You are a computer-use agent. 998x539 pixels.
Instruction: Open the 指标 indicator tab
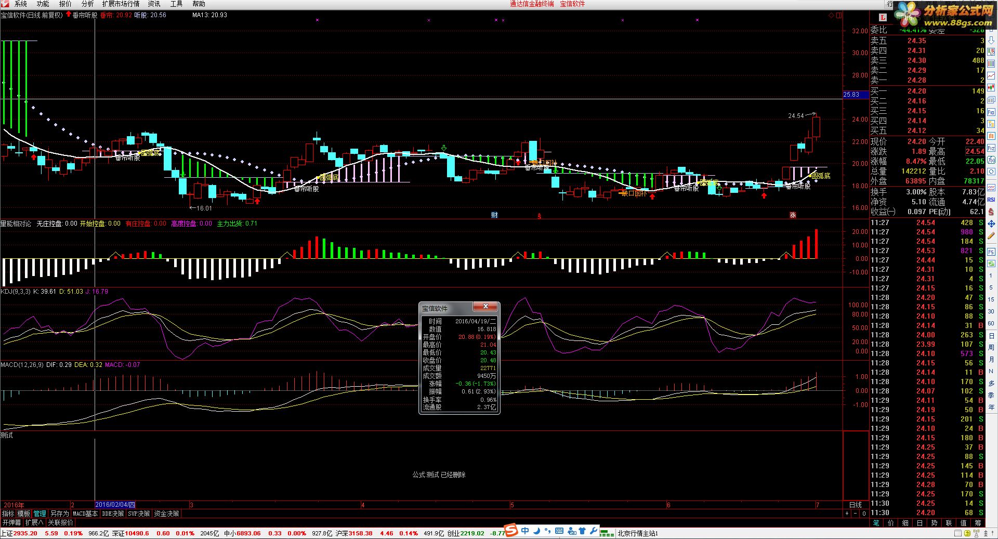click(8, 514)
